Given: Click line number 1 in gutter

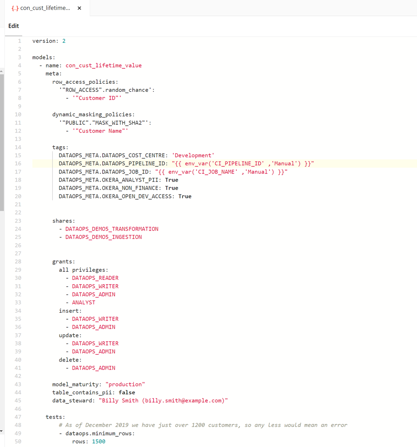Looking at the screenshot, I should (x=20, y=41).
